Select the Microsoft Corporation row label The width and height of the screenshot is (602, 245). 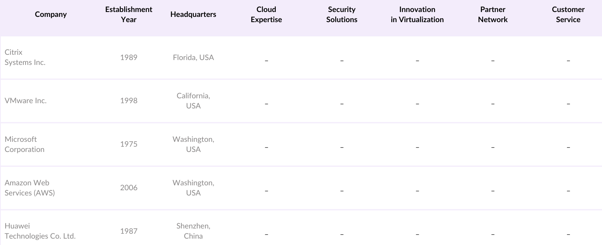pos(24,144)
